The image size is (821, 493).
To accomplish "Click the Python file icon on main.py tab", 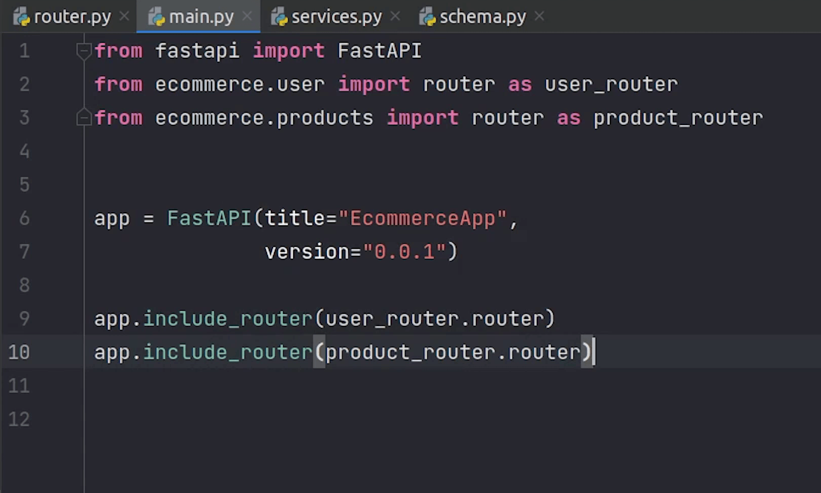I will coord(156,17).
